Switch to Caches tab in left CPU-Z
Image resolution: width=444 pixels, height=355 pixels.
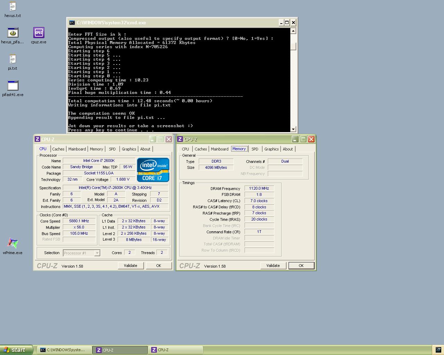click(x=58, y=149)
